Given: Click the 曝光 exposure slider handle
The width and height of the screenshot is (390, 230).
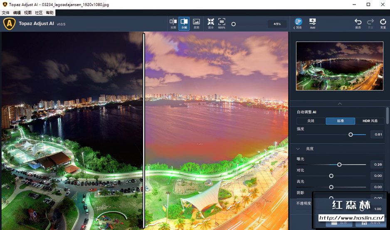Looking at the screenshot, I should tap(339, 165).
